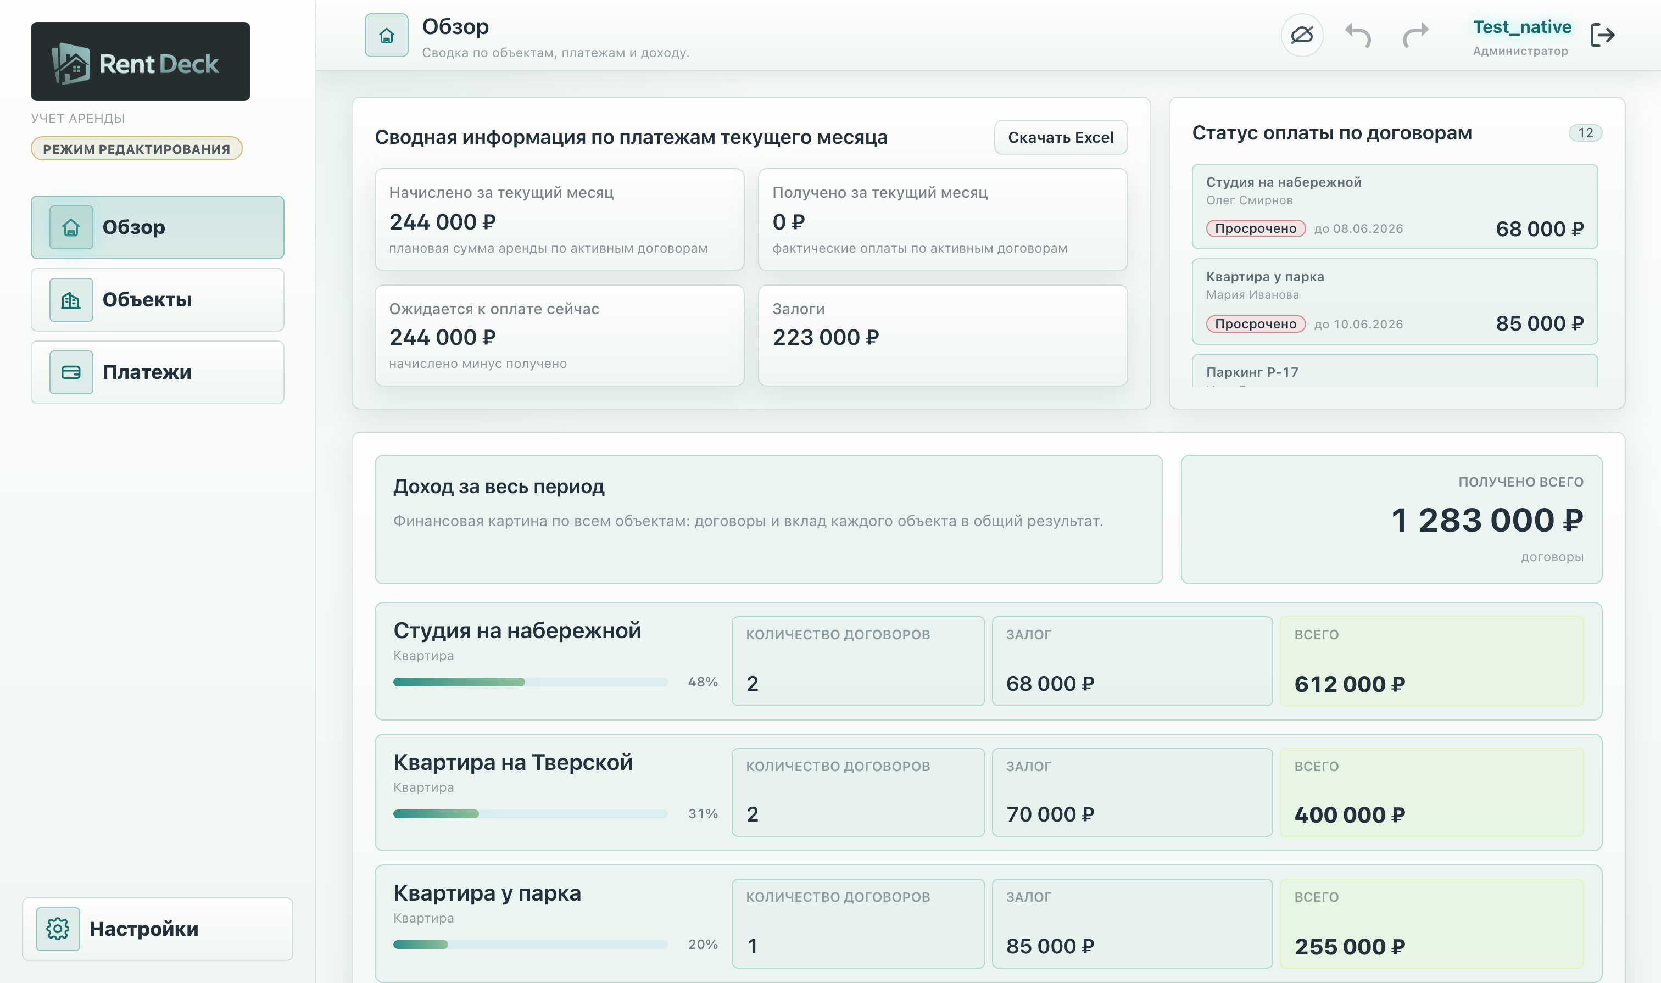
Task: Click the 31% progress bar for Квартира на Тверской
Action: [x=530, y=813]
